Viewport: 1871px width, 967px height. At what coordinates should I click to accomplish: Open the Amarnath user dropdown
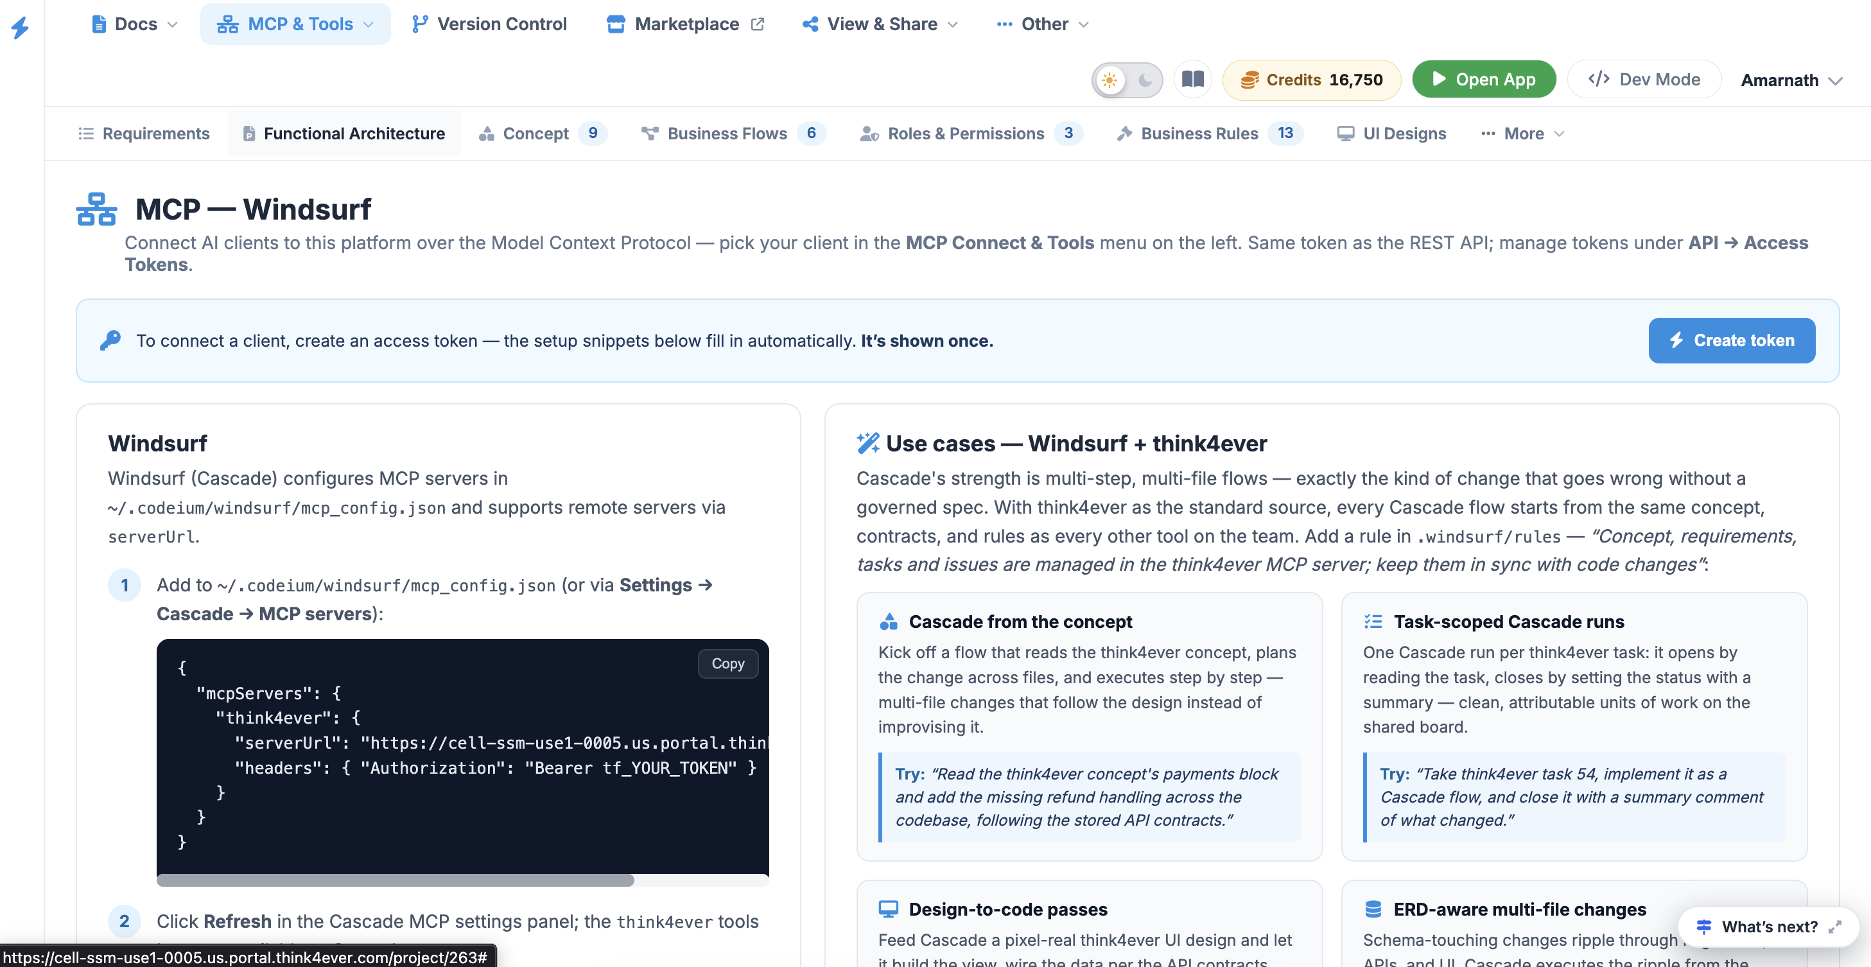click(x=1791, y=80)
